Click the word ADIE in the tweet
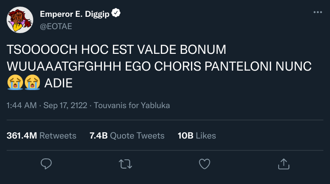330x184 pixels. click(x=58, y=83)
